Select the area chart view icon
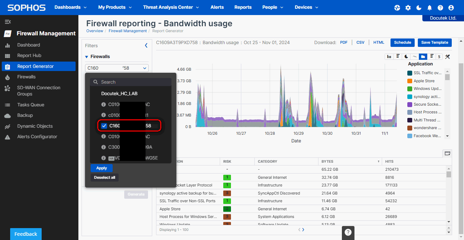The width and height of the screenshot is (464, 240). coord(423,57)
